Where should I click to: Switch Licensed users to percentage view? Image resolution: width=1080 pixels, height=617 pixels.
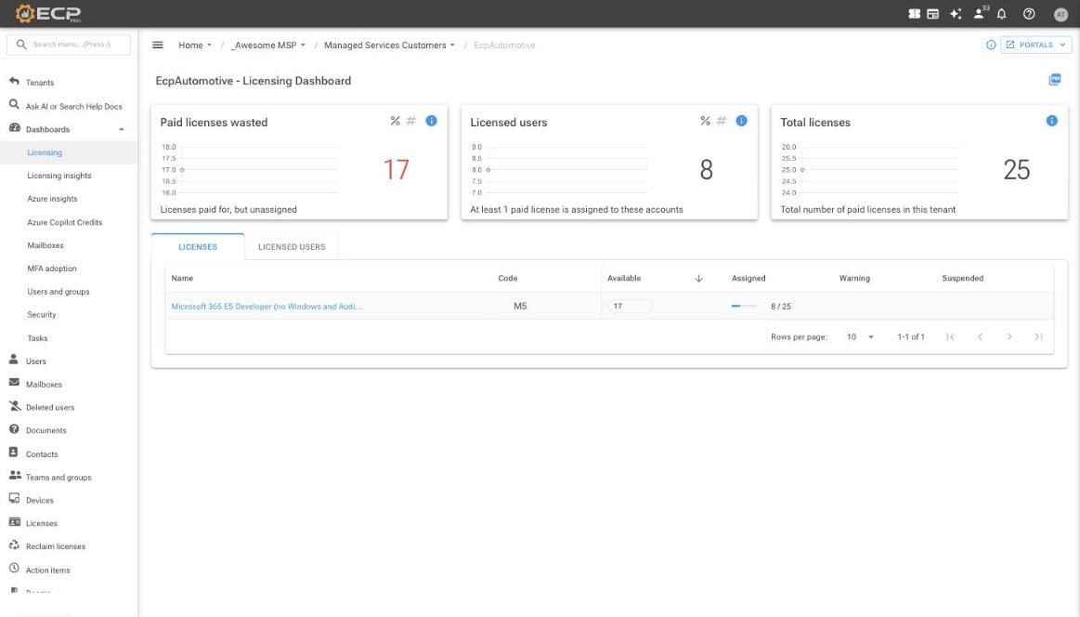(705, 121)
